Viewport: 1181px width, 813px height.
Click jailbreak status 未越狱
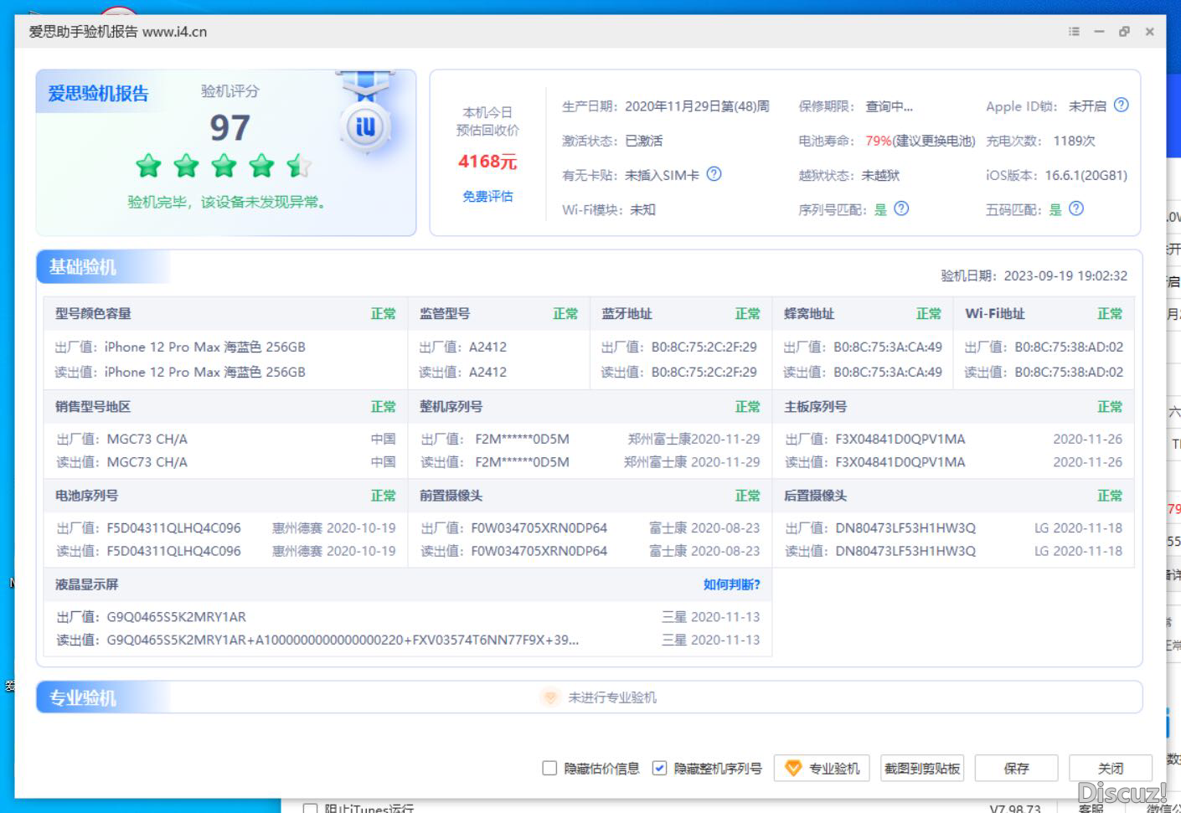[x=880, y=175]
